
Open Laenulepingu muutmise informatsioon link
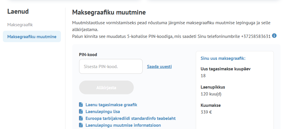coord(123,125)
